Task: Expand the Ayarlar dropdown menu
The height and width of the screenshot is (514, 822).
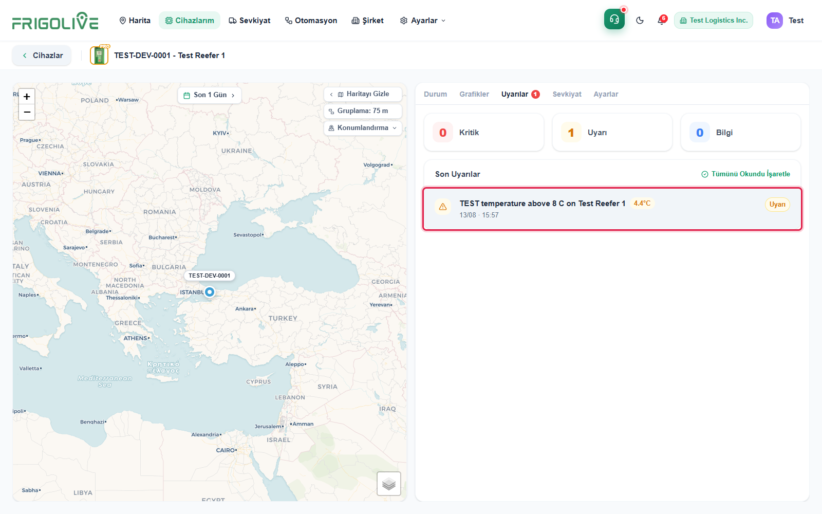Action: click(423, 21)
